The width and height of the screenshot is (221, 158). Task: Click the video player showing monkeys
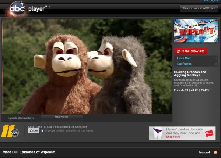[87, 67]
